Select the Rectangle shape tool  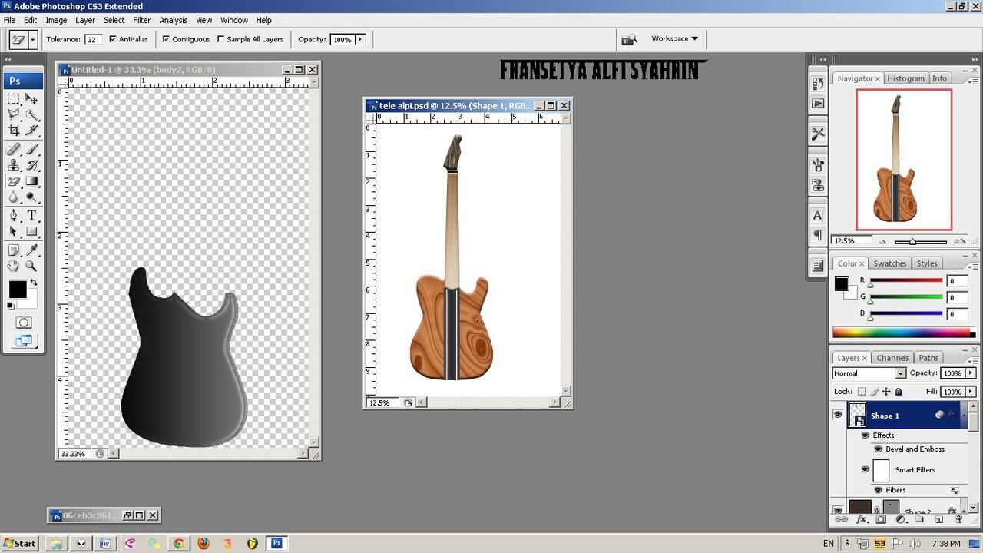(x=32, y=232)
